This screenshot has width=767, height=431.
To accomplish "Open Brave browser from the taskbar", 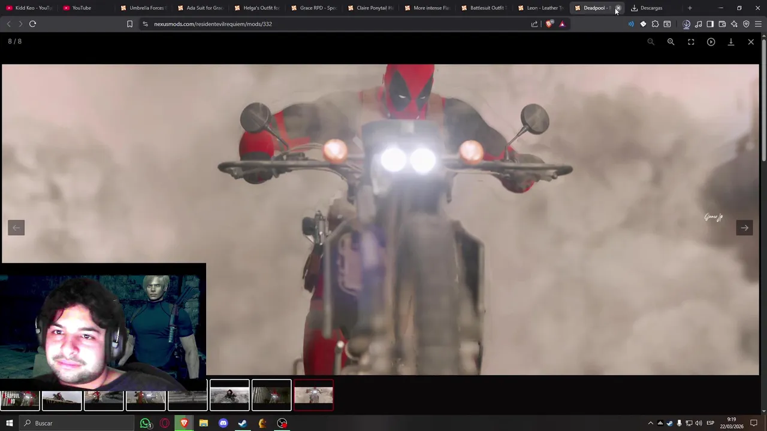I will 184,423.
